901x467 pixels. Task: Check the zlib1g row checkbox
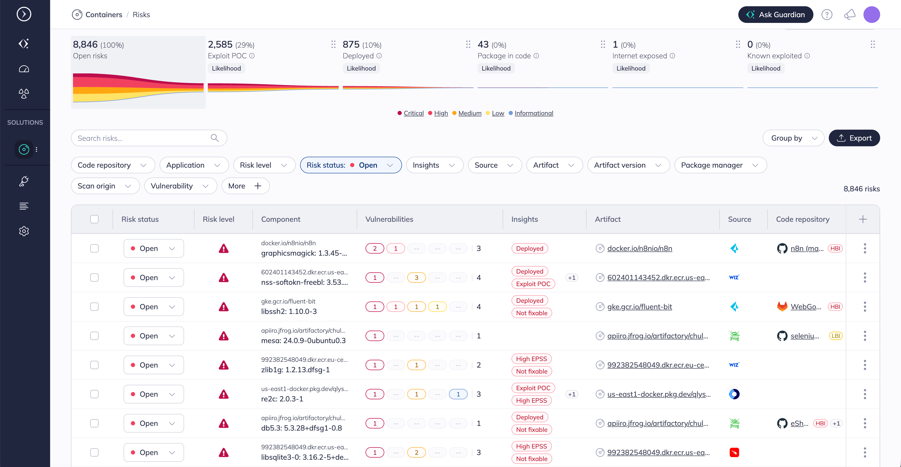(94, 365)
